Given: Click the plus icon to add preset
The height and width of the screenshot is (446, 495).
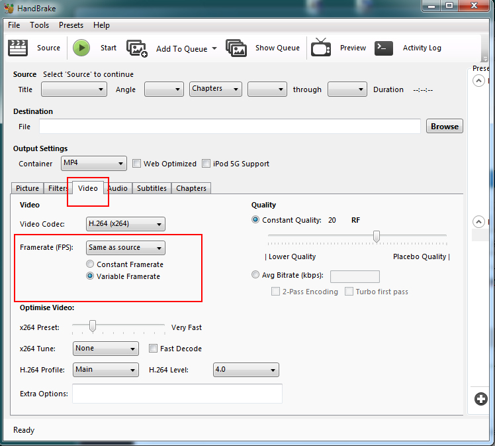Looking at the screenshot, I should point(481,399).
